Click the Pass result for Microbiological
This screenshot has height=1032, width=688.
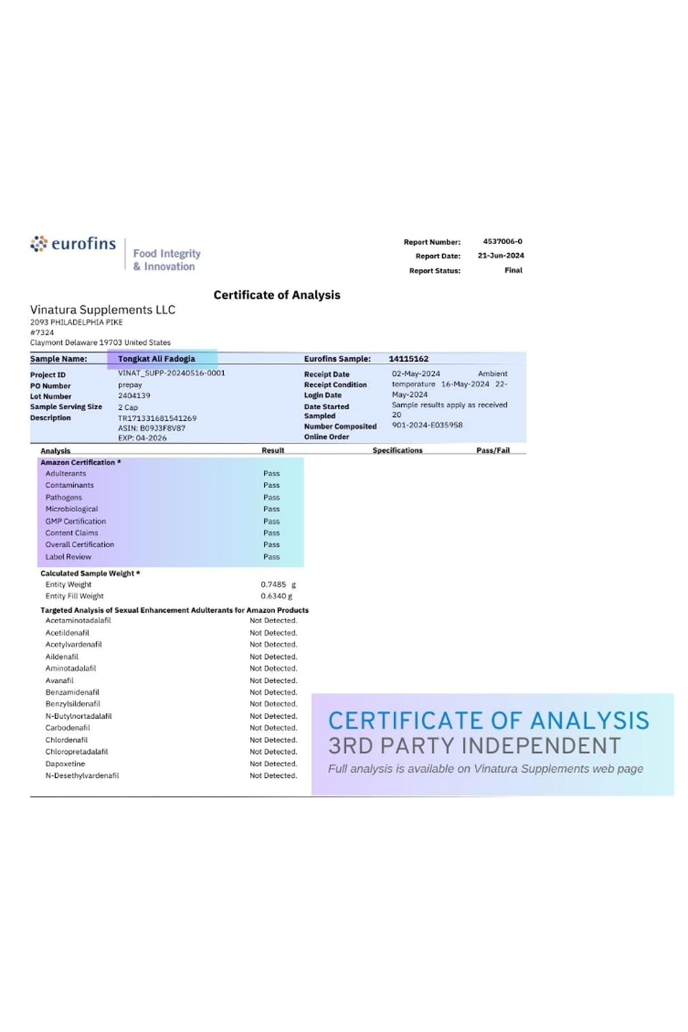pyautogui.click(x=272, y=509)
